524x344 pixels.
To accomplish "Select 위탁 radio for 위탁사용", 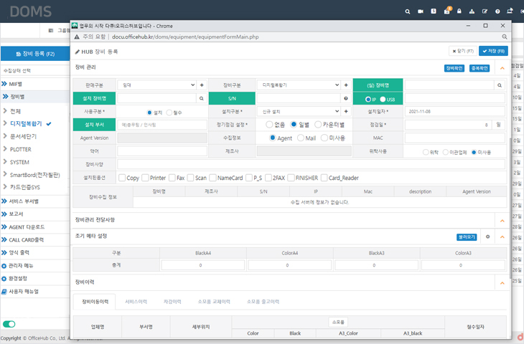I will click(x=426, y=152).
